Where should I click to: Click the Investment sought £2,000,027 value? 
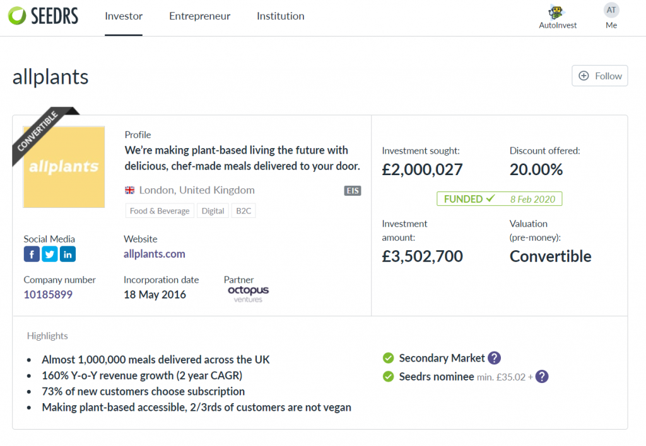click(422, 169)
